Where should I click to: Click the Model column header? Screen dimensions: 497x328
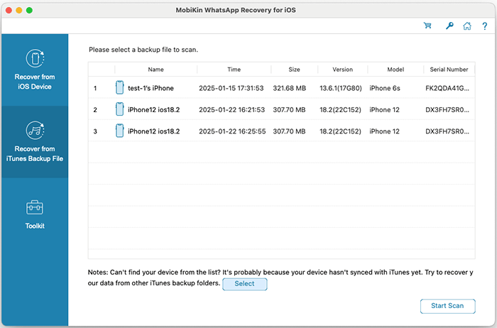click(395, 70)
